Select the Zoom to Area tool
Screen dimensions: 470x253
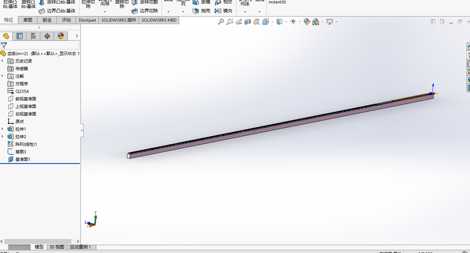click(230, 22)
